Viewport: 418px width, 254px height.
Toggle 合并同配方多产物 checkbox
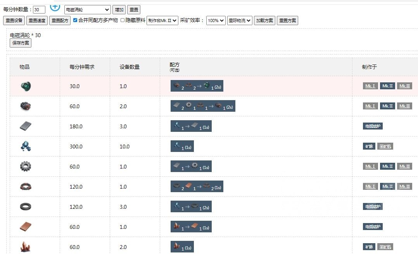pyautogui.click(x=75, y=20)
